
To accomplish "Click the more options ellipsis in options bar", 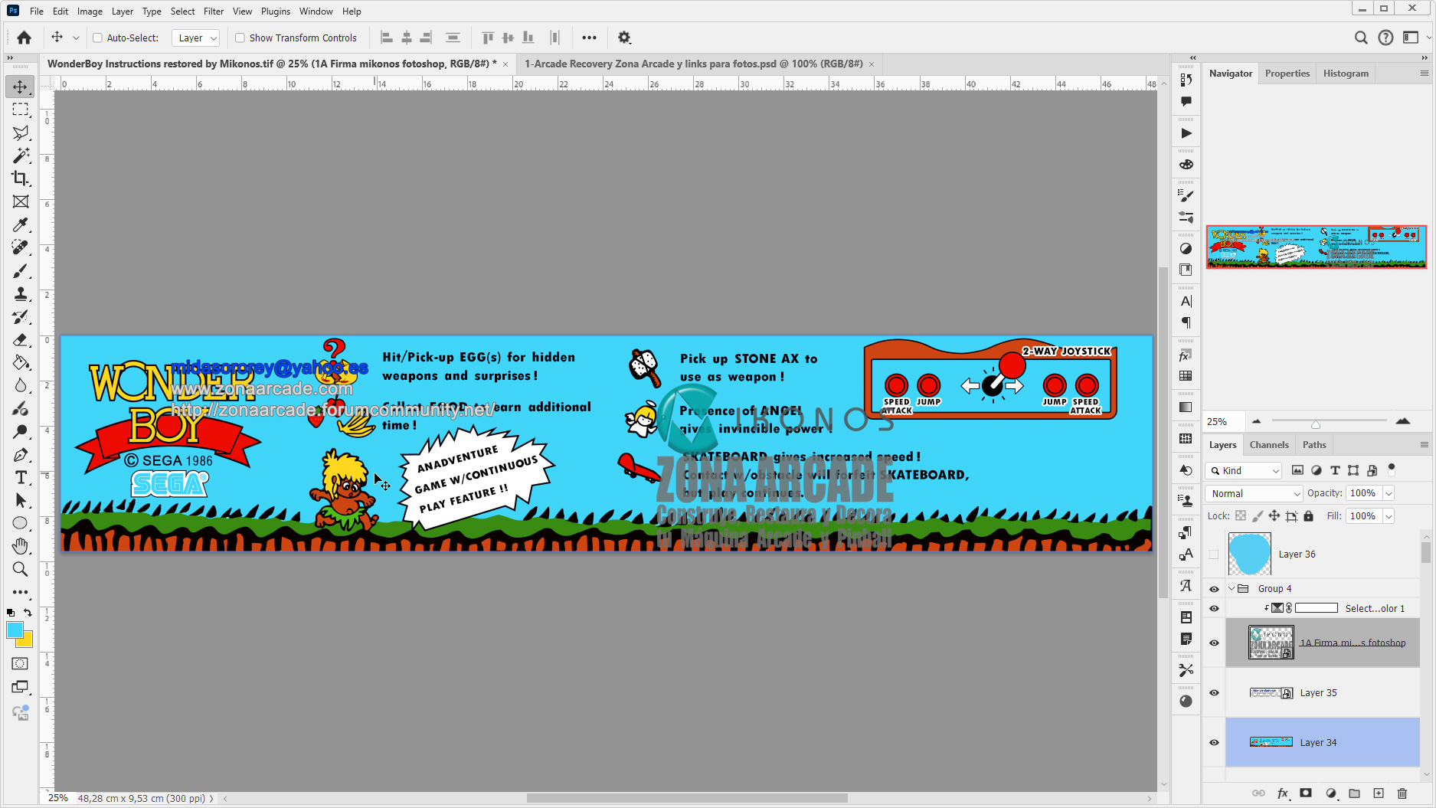I will 589,38.
